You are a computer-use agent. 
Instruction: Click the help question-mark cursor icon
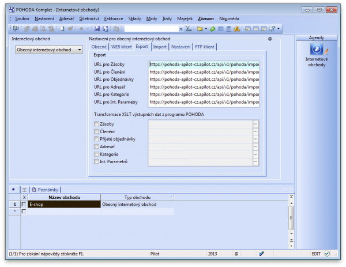tap(272, 29)
